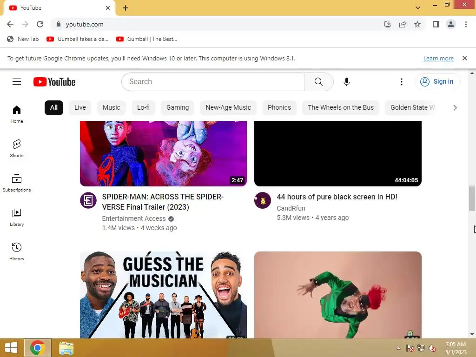Click the CandRfun channel name
Viewport: 476px width, 357px height.
[x=291, y=208]
